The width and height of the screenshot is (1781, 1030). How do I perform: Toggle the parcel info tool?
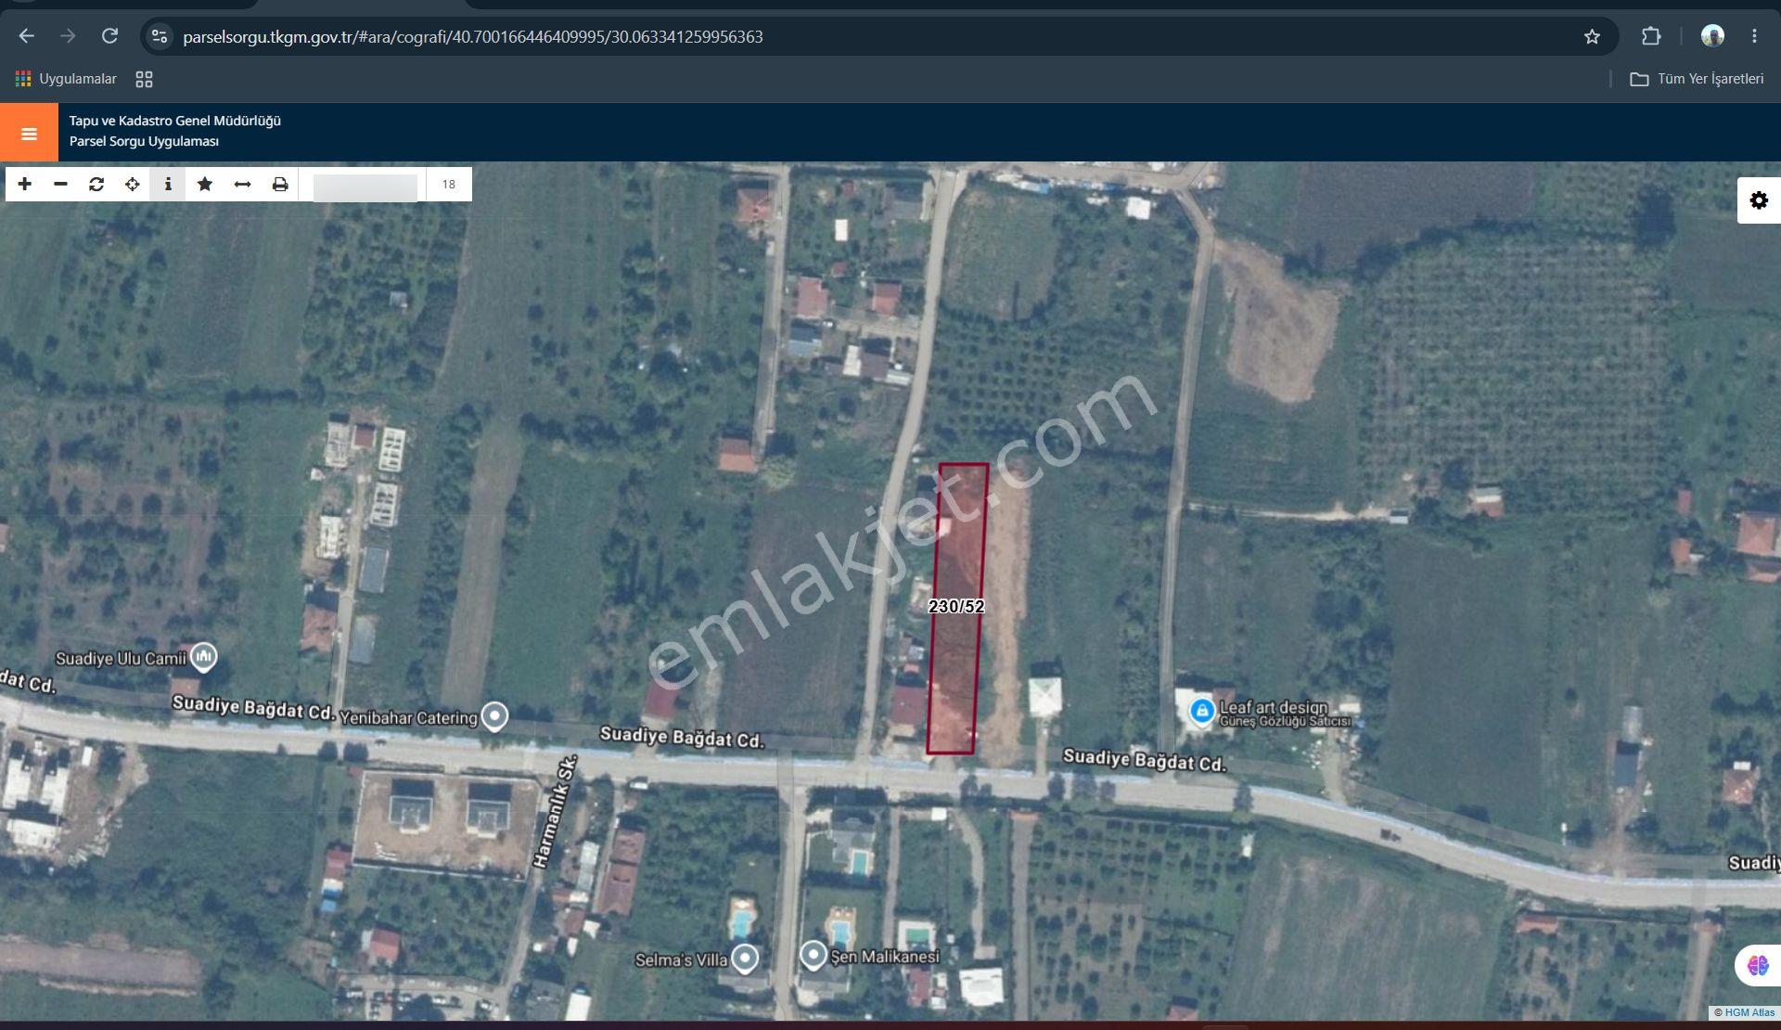168,185
